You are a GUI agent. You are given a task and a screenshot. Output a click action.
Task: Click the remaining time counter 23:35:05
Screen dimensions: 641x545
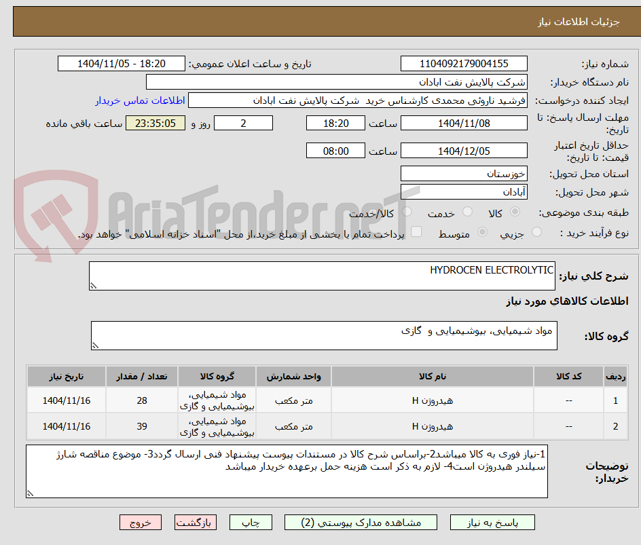pyautogui.click(x=155, y=123)
